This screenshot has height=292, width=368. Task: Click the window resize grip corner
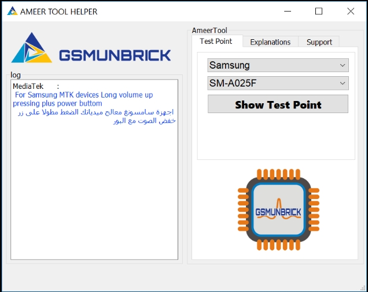363,287
